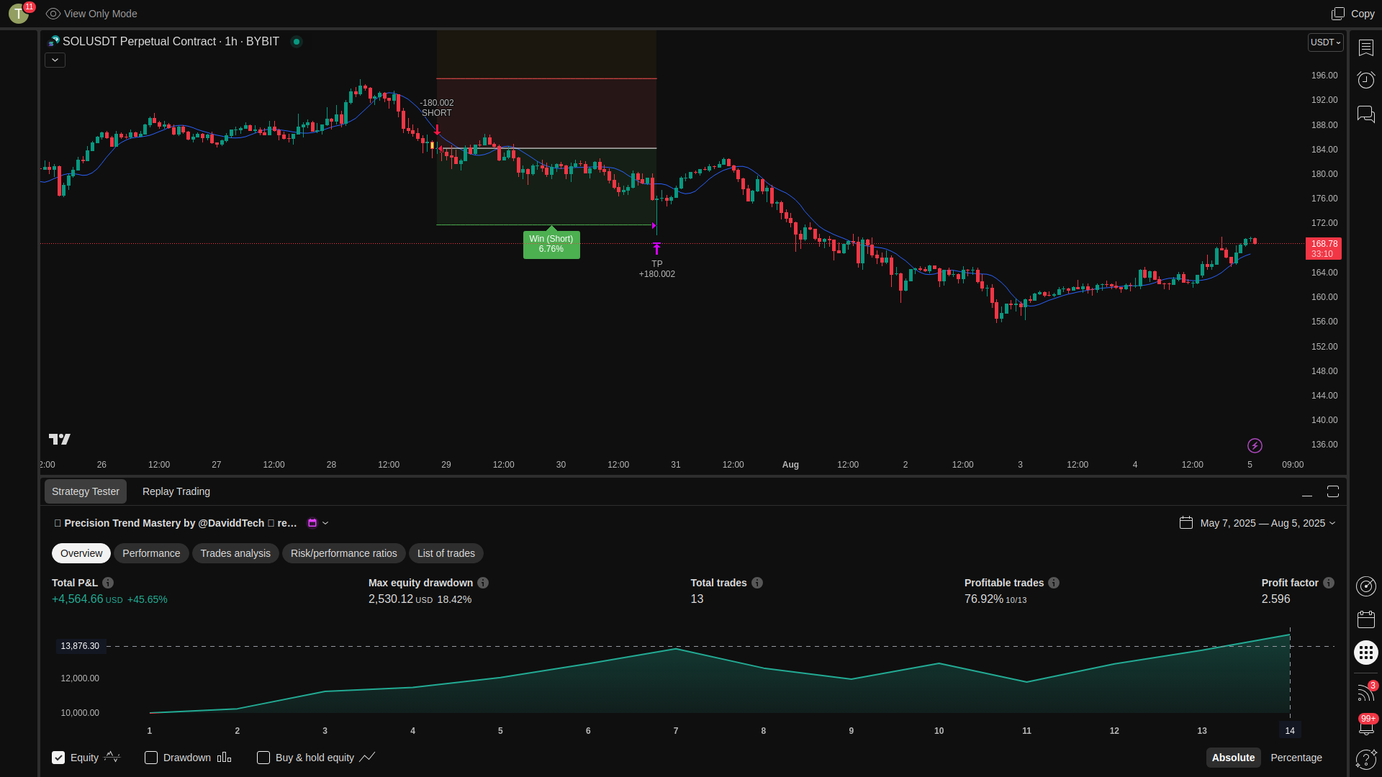Open the object tree target icon
The image size is (1382, 777).
coord(1365,586)
